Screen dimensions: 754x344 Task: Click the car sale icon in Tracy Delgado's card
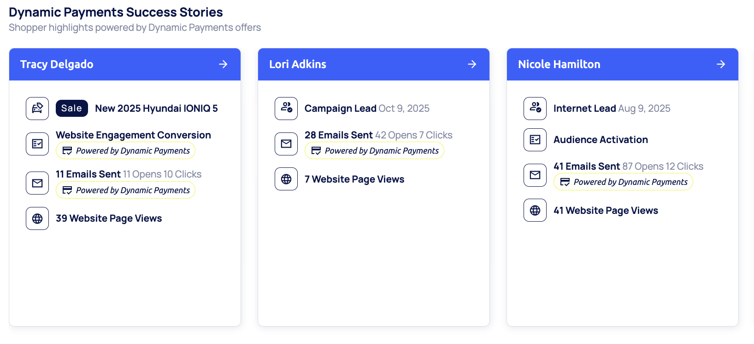coord(37,109)
